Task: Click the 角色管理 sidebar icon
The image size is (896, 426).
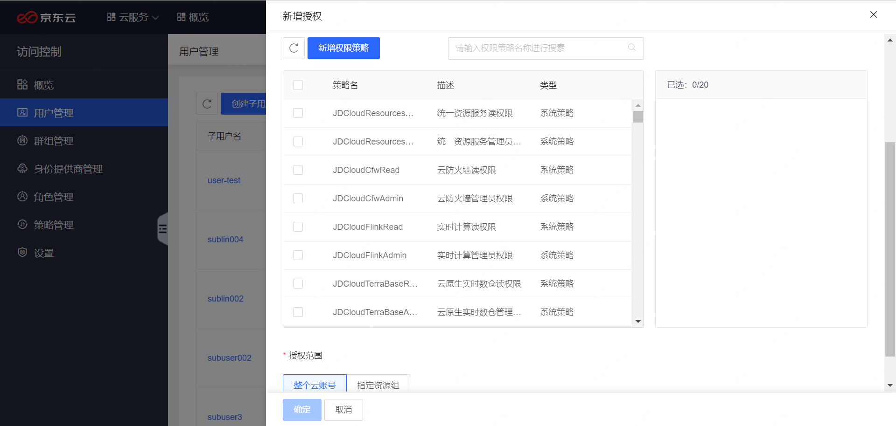Action: pos(22,196)
